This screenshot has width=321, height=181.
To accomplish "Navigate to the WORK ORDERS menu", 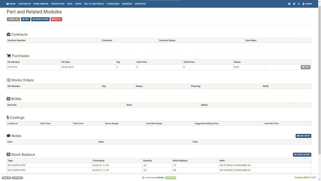I will [40, 4].
